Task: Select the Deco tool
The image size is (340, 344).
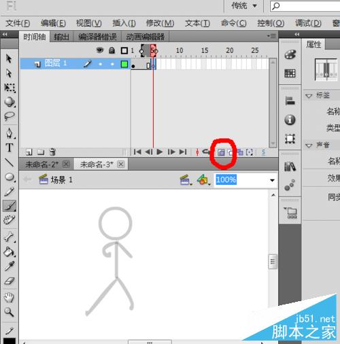Action: (10, 220)
